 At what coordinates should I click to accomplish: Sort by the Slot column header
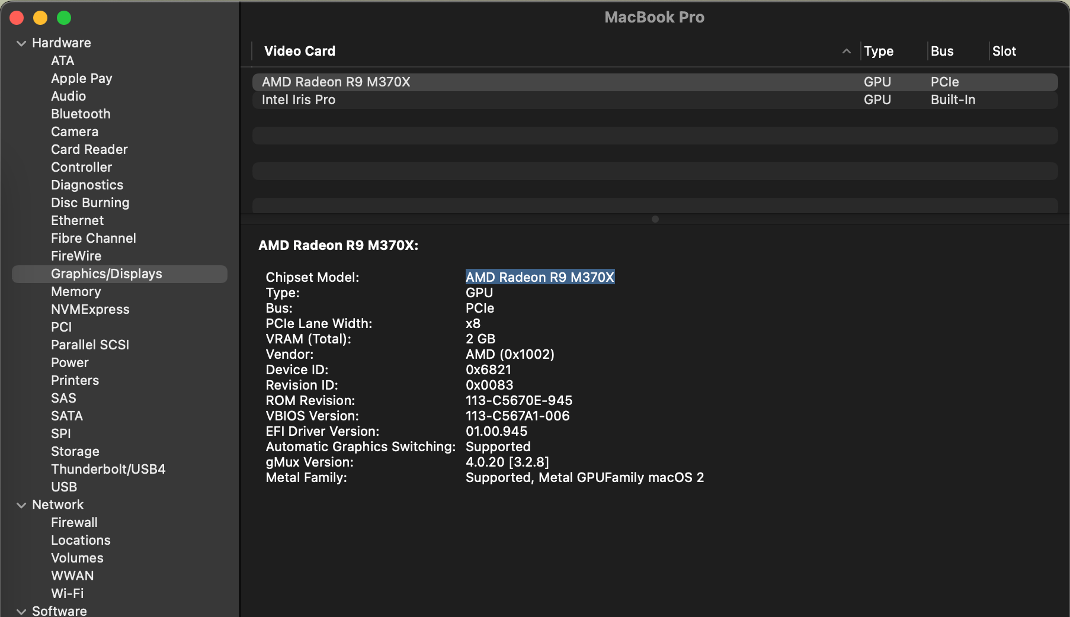(x=1004, y=51)
